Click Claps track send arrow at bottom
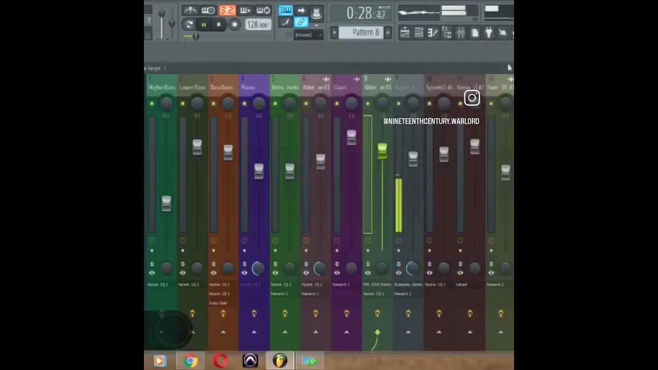This screenshot has height=370, width=658. [346, 332]
